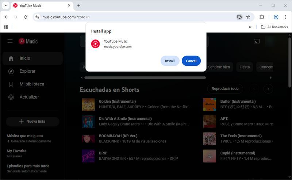Click the chips horizontal scrollbar

pos(145,78)
